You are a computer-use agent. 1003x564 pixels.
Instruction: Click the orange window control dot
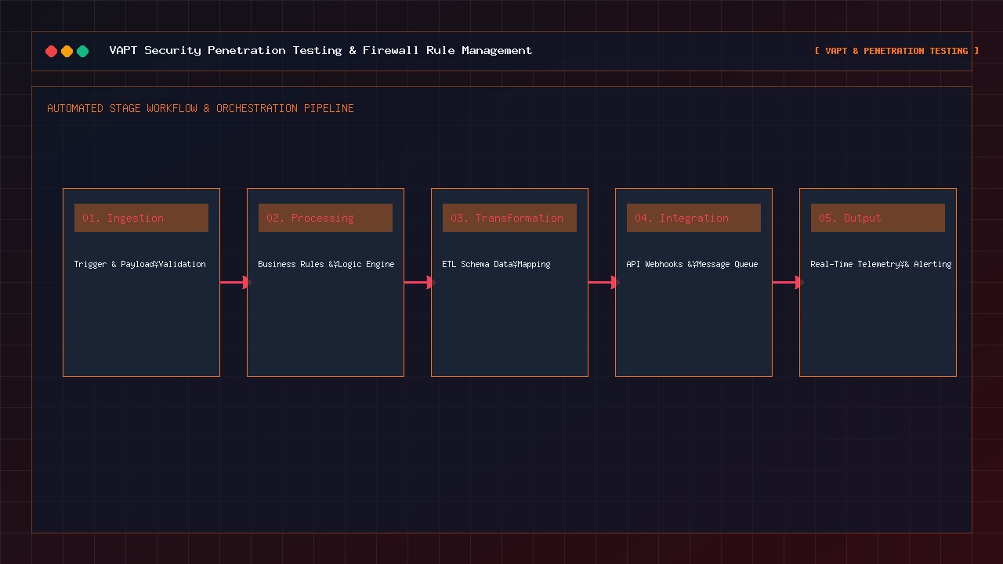pyautogui.click(x=67, y=51)
